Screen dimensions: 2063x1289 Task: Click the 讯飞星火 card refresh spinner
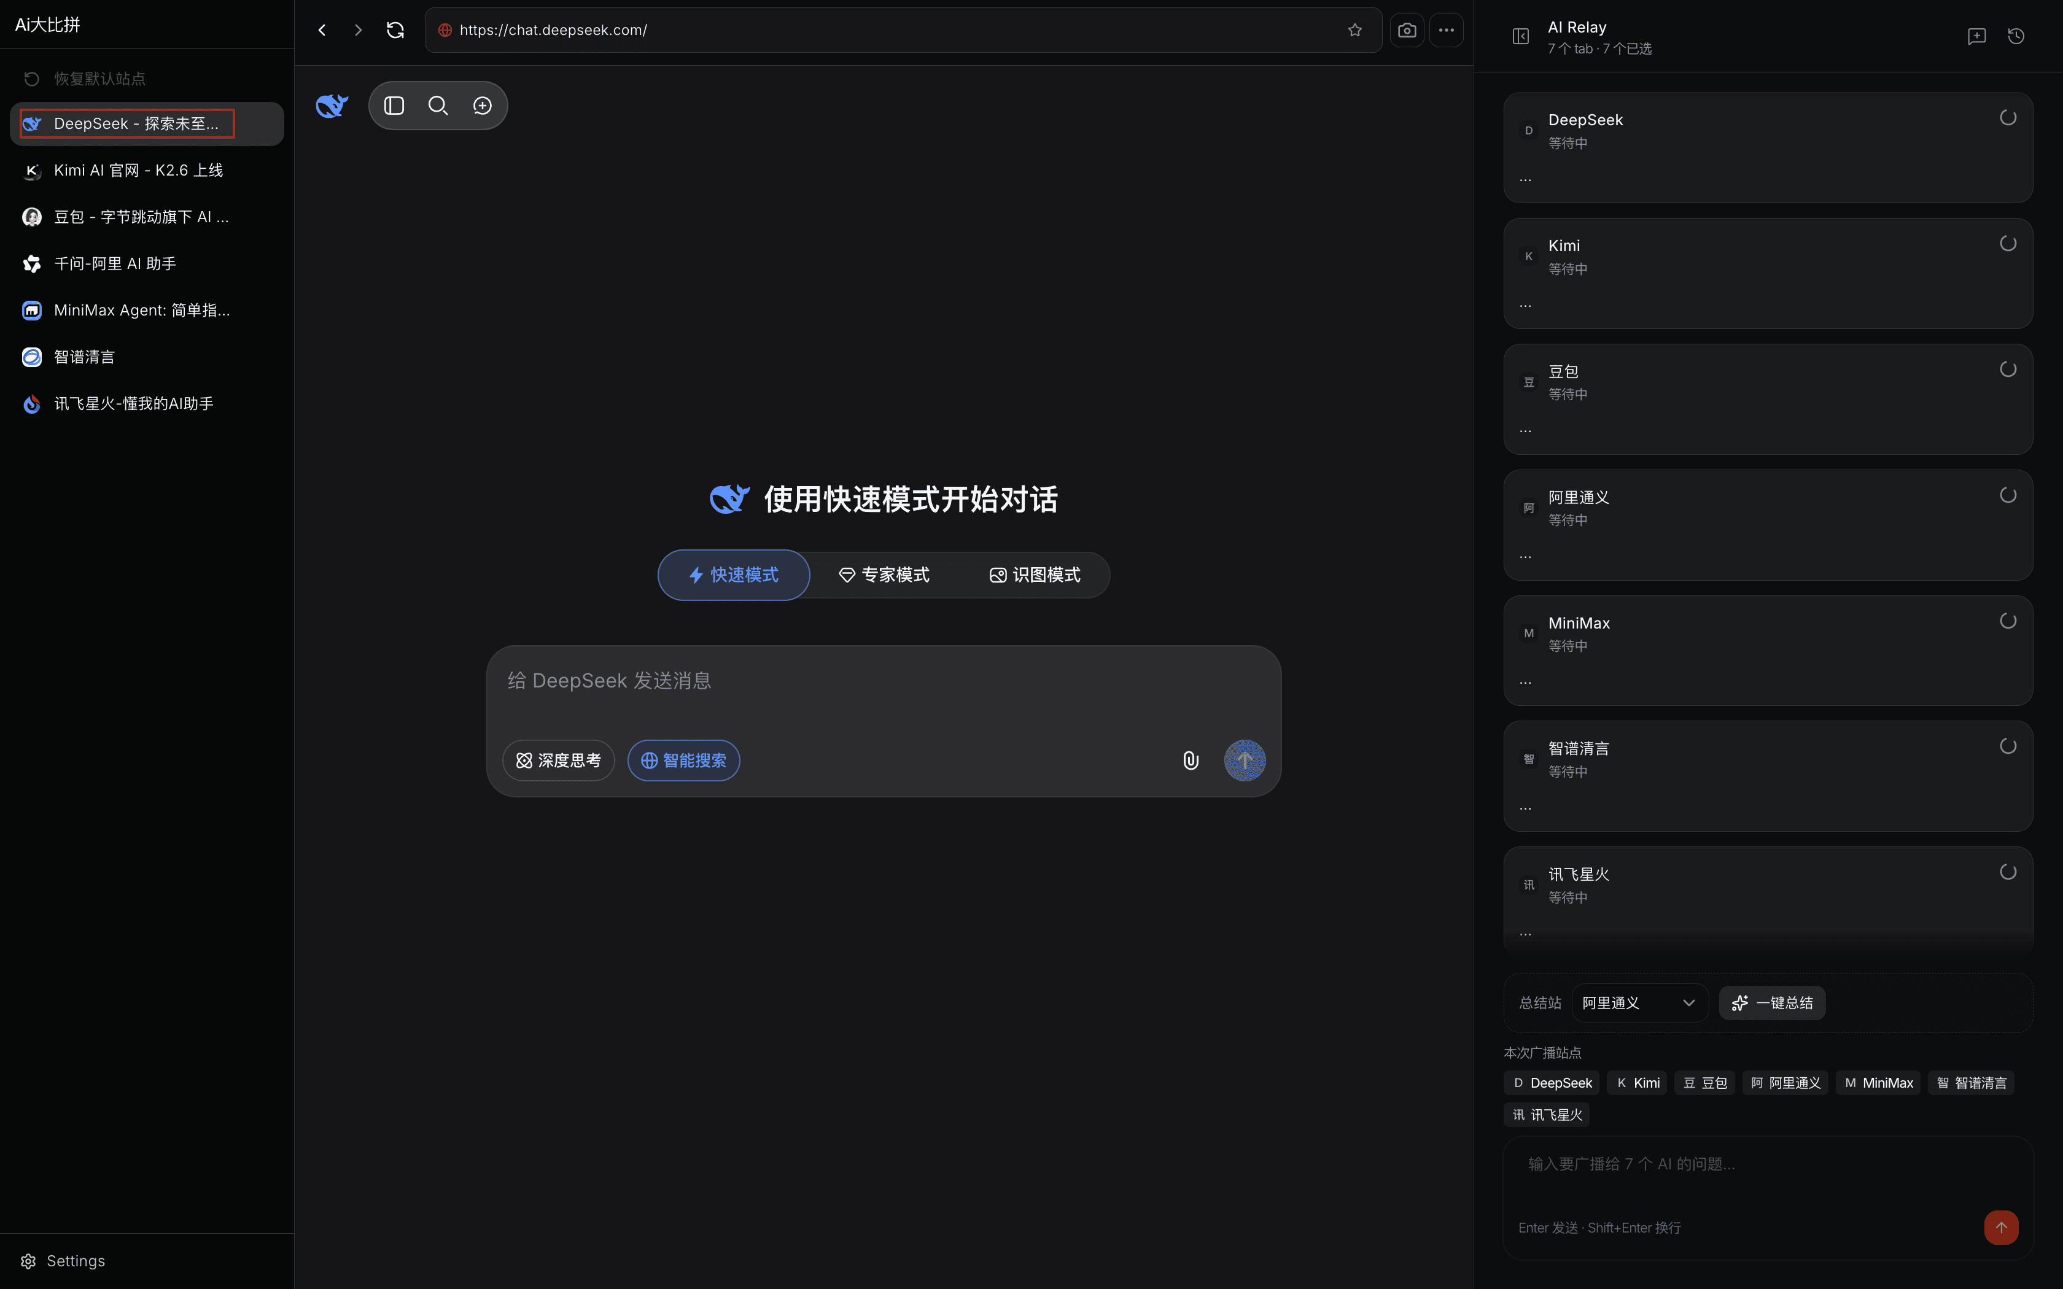pos(2008,872)
